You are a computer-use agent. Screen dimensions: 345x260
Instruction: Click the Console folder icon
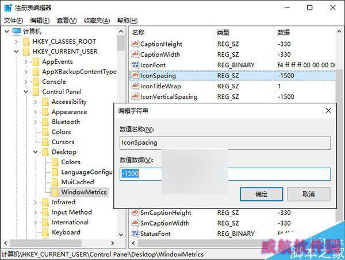[36, 82]
